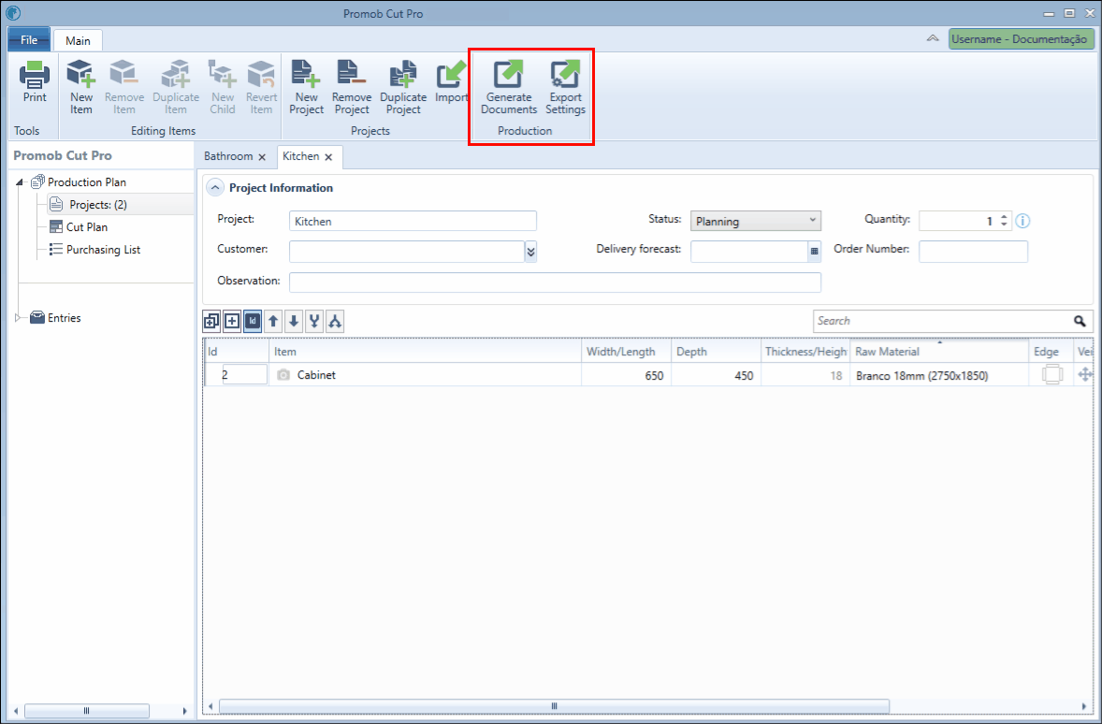The image size is (1102, 724).
Task: Open Purchasing List in the tree
Action: coord(103,250)
